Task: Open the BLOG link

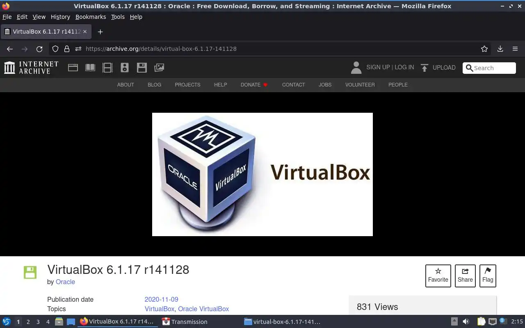Action: pos(154,85)
